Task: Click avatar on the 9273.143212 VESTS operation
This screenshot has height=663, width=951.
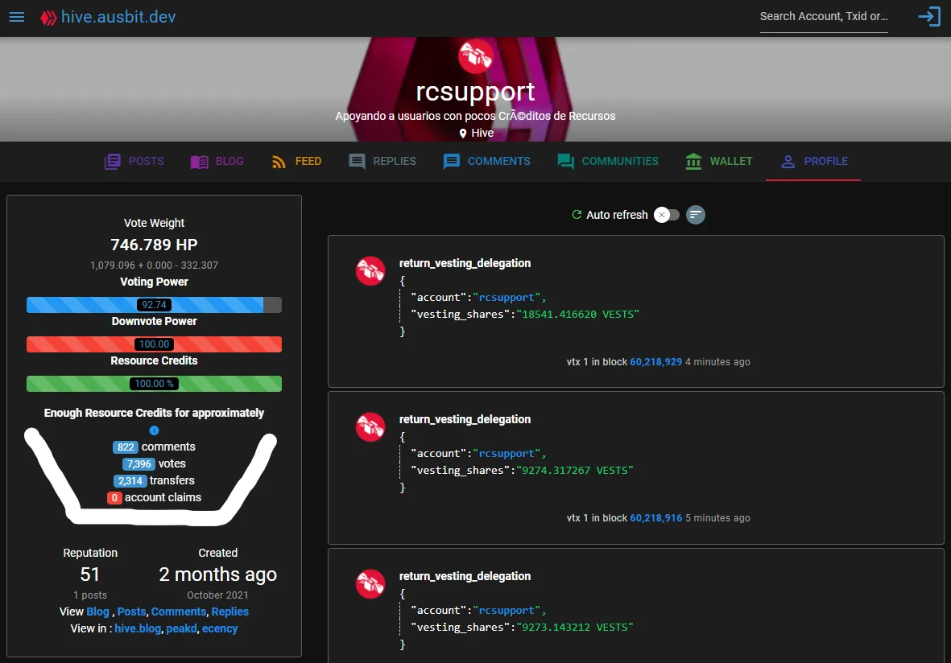Action: tap(370, 584)
